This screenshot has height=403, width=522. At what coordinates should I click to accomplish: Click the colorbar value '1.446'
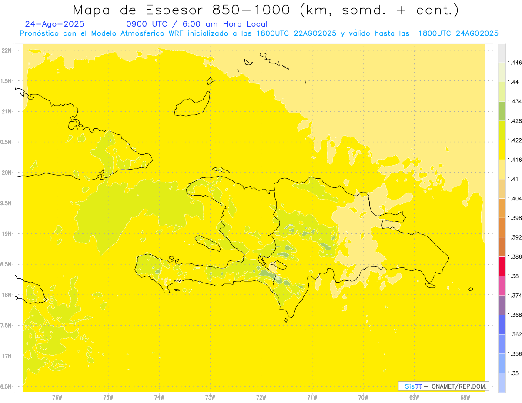515,63
